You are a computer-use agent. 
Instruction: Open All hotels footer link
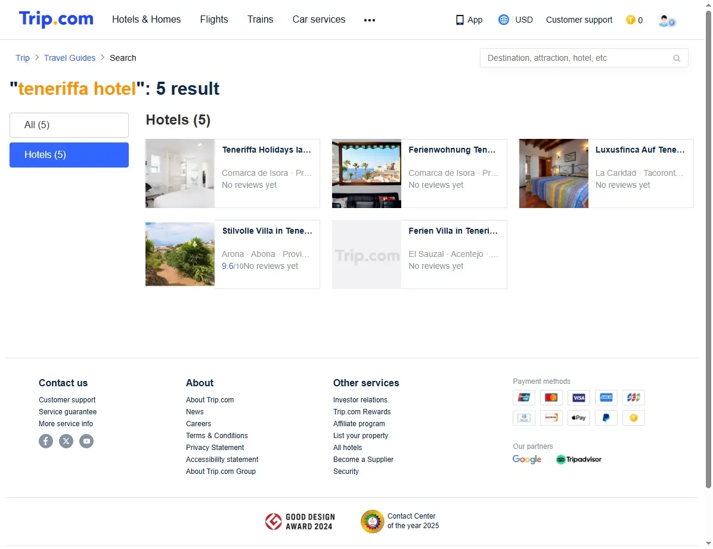pos(348,448)
